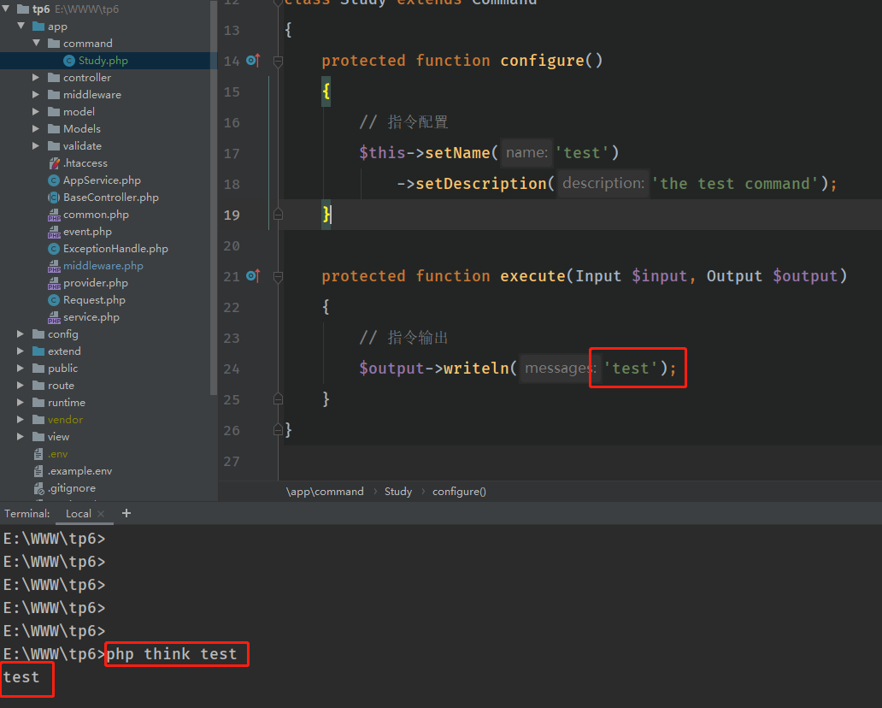882x708 pixels.
Task: Click the event.php file icon
Action: 54,232
